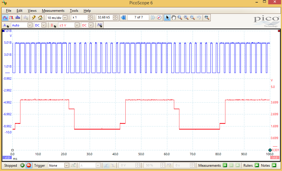Viewport: 282px width, 171px height.
Task: Add a measurement with the green plus
Action: (x=225, y=165)
